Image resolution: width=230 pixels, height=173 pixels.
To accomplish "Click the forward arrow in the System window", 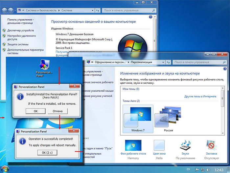I will point(11,11).
